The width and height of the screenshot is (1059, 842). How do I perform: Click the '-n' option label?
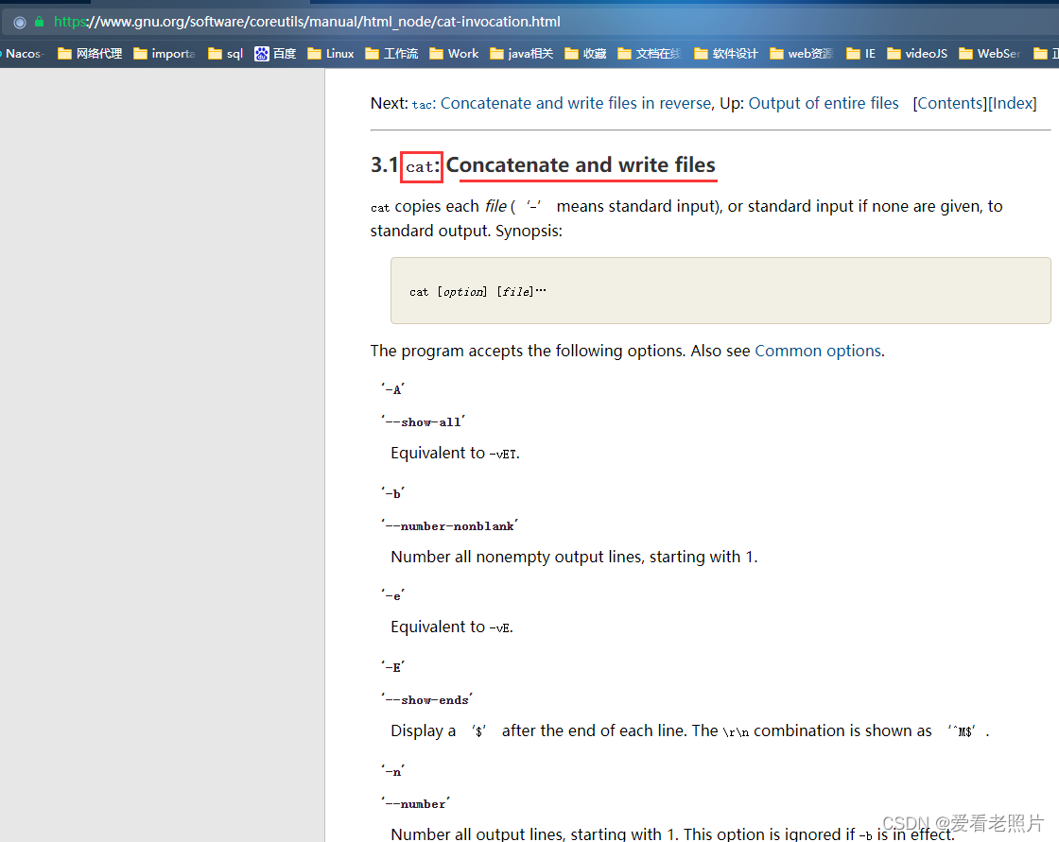pyautogui.click(x=393, y=771)
